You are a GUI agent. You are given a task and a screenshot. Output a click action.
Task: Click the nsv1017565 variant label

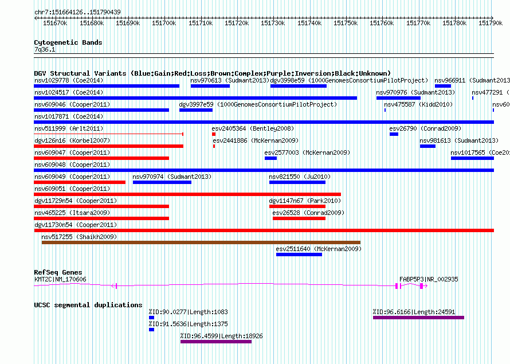pos(480,152)
